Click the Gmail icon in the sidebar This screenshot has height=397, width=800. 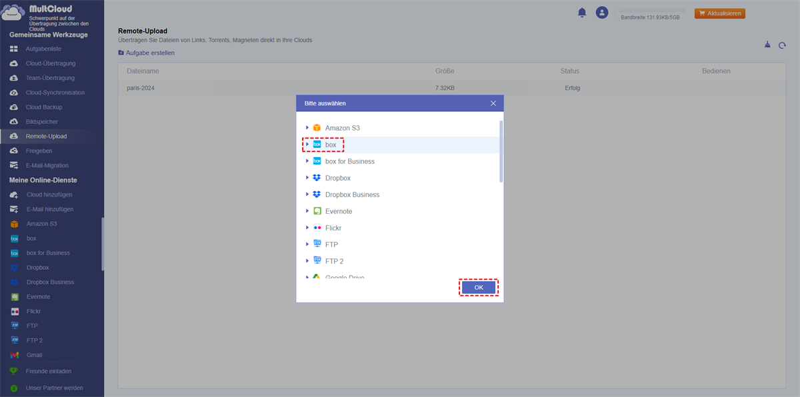point(14,355)
